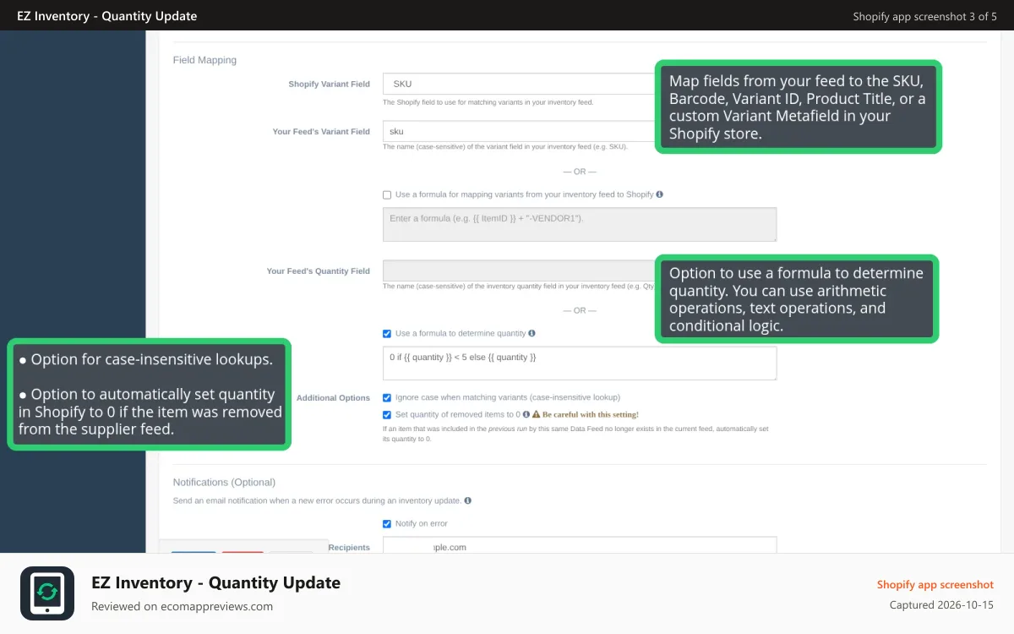Uncheck 'Use a formula to determine quantity'
Viewport: 1014px width, 634px height.
coord(387,333)
